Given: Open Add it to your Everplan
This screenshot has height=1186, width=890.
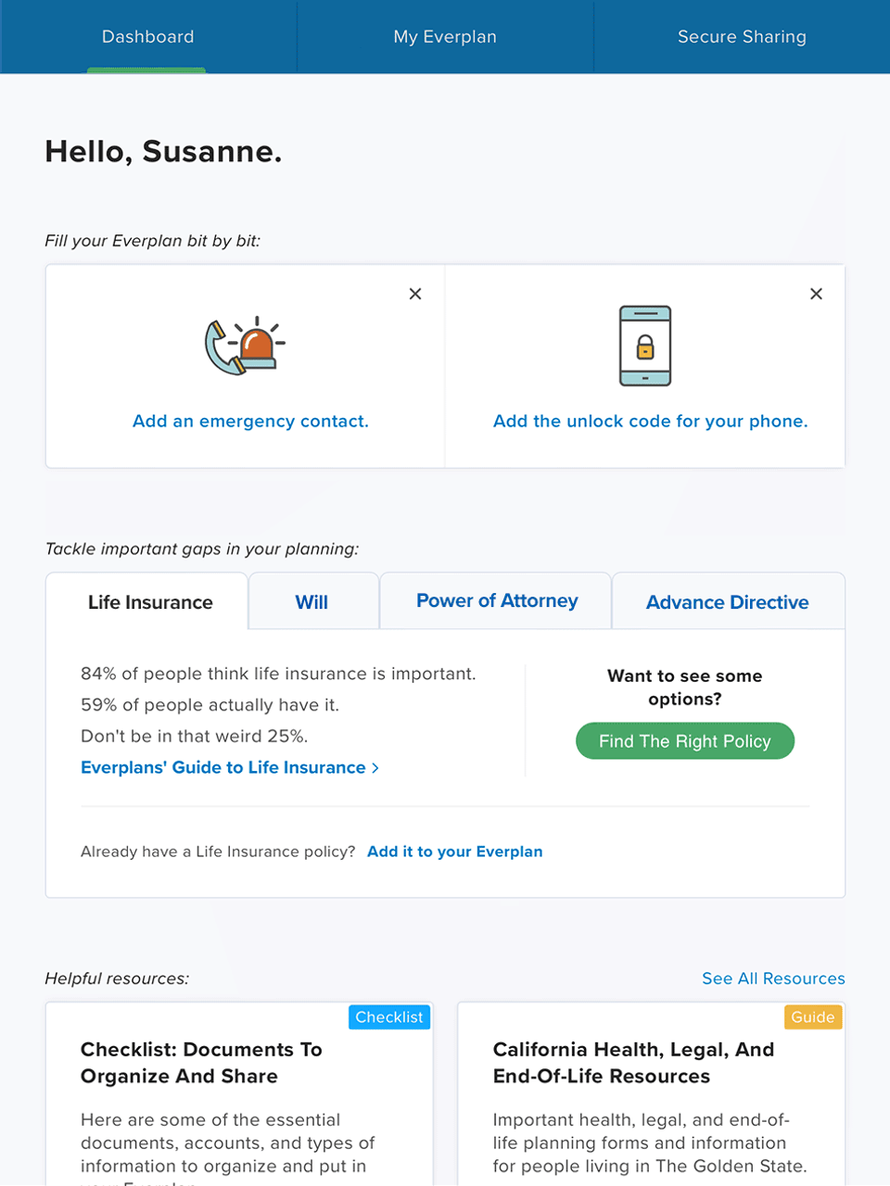Looking at the screenshot, I should (x=454, y=852).
